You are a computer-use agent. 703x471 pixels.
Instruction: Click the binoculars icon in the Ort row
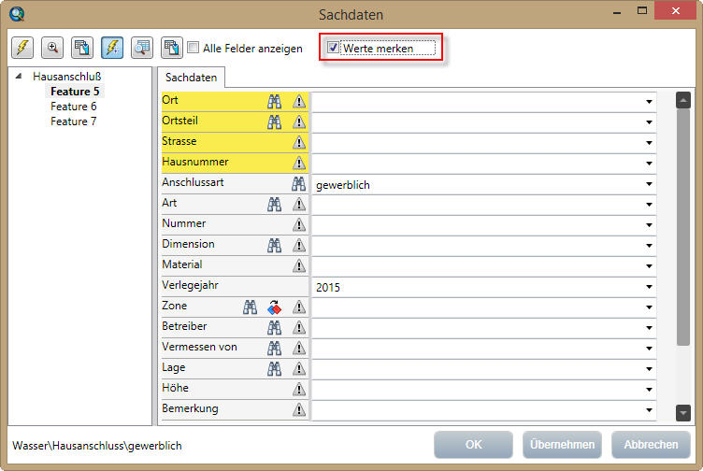pos(275,101)
